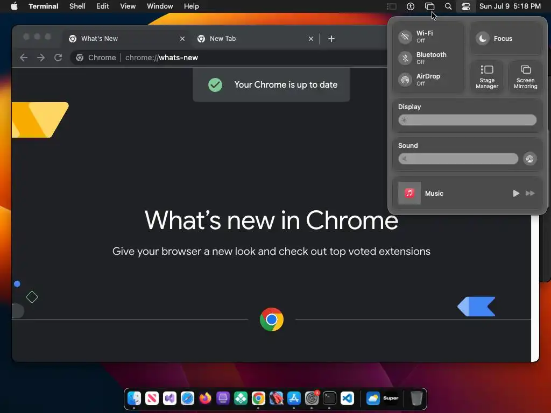
Task: Open Accessibility Shortcuts in menu bar
Action: click(411, 6)
